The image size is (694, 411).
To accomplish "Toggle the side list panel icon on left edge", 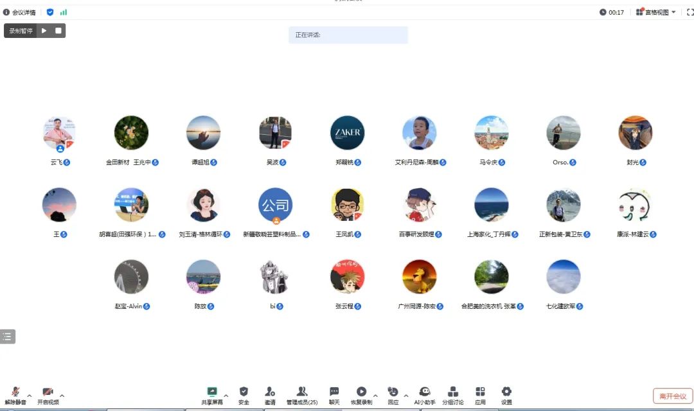I will 8,337.
